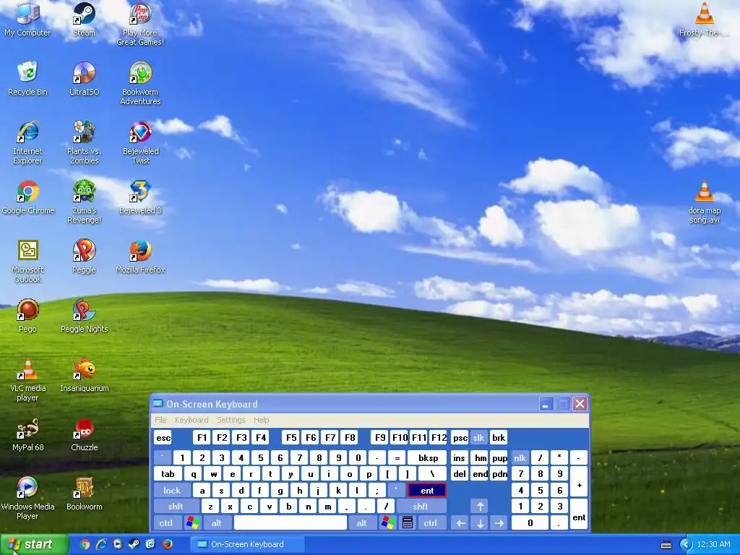
Task: Select Internet Explorer desktop shortcut
Action: click(27, 142)
